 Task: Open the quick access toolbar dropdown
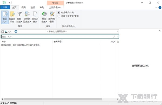[9, 3]
